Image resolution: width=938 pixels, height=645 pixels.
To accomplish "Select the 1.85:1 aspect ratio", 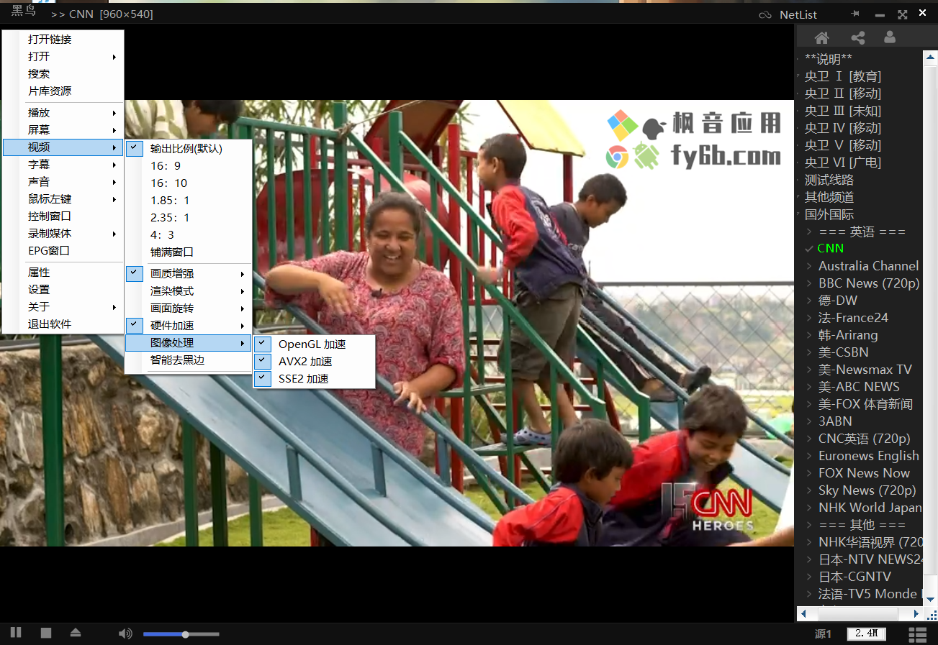I will click(188, 201).
